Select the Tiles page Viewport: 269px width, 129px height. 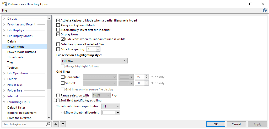click(10, 62)
